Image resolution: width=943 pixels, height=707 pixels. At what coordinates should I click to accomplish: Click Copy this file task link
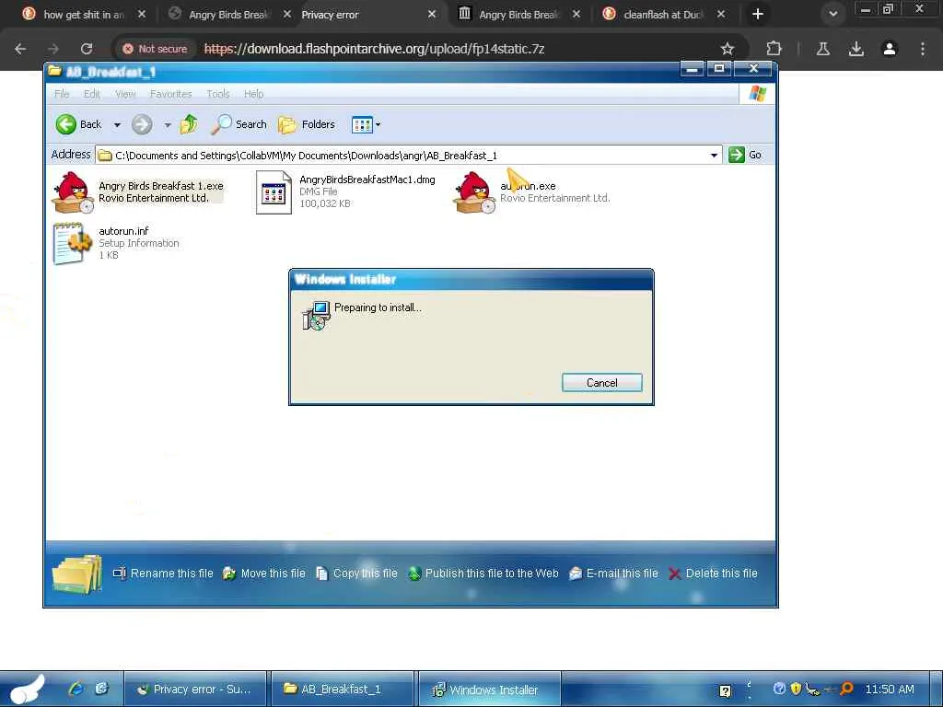coord(356,574)
